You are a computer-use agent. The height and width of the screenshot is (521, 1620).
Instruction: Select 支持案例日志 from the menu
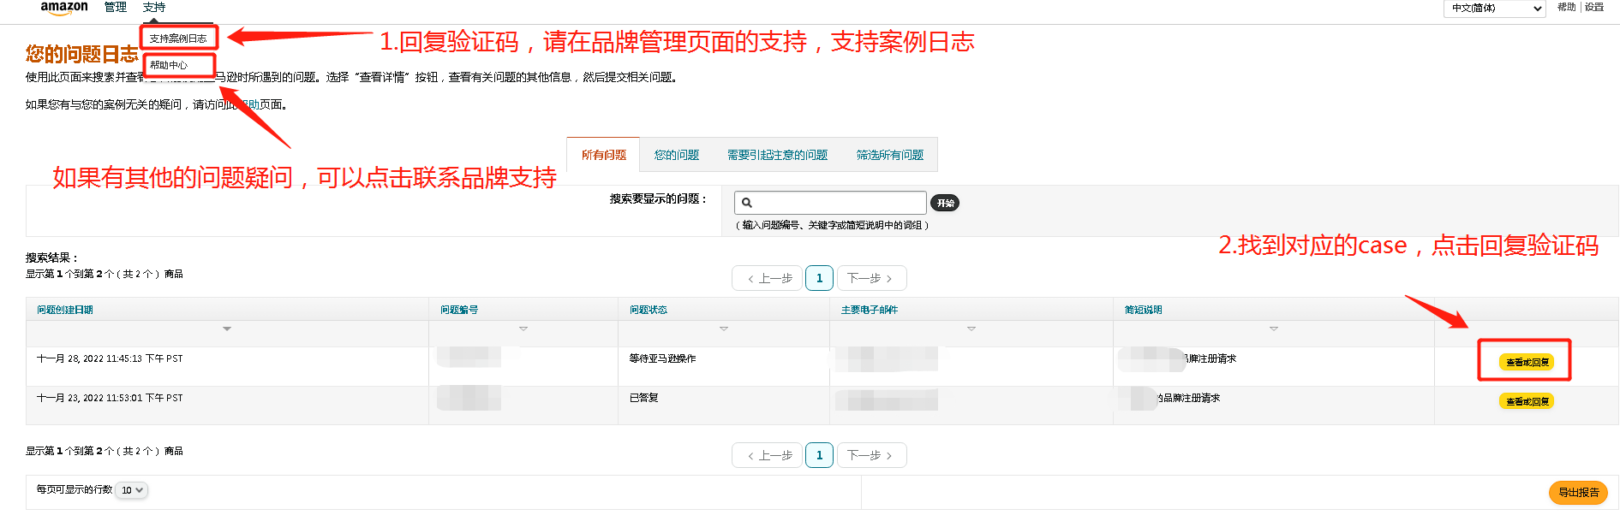pyautogui.click(x=178, y=38)
